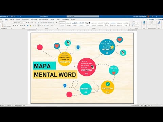Toggle Subscript formatting
163x122 pixels.
[x=23, y=25]
